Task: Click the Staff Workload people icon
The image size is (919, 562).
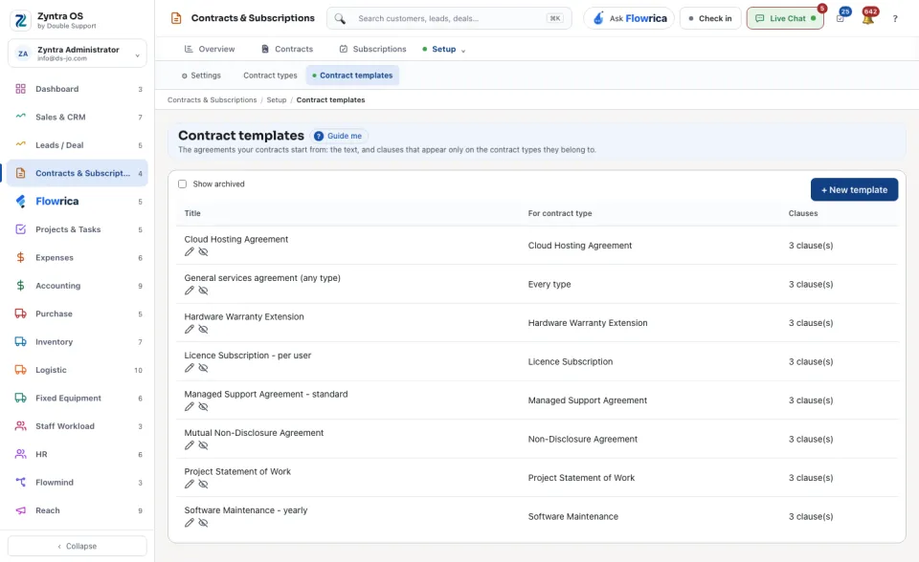Action: point(20,426)
